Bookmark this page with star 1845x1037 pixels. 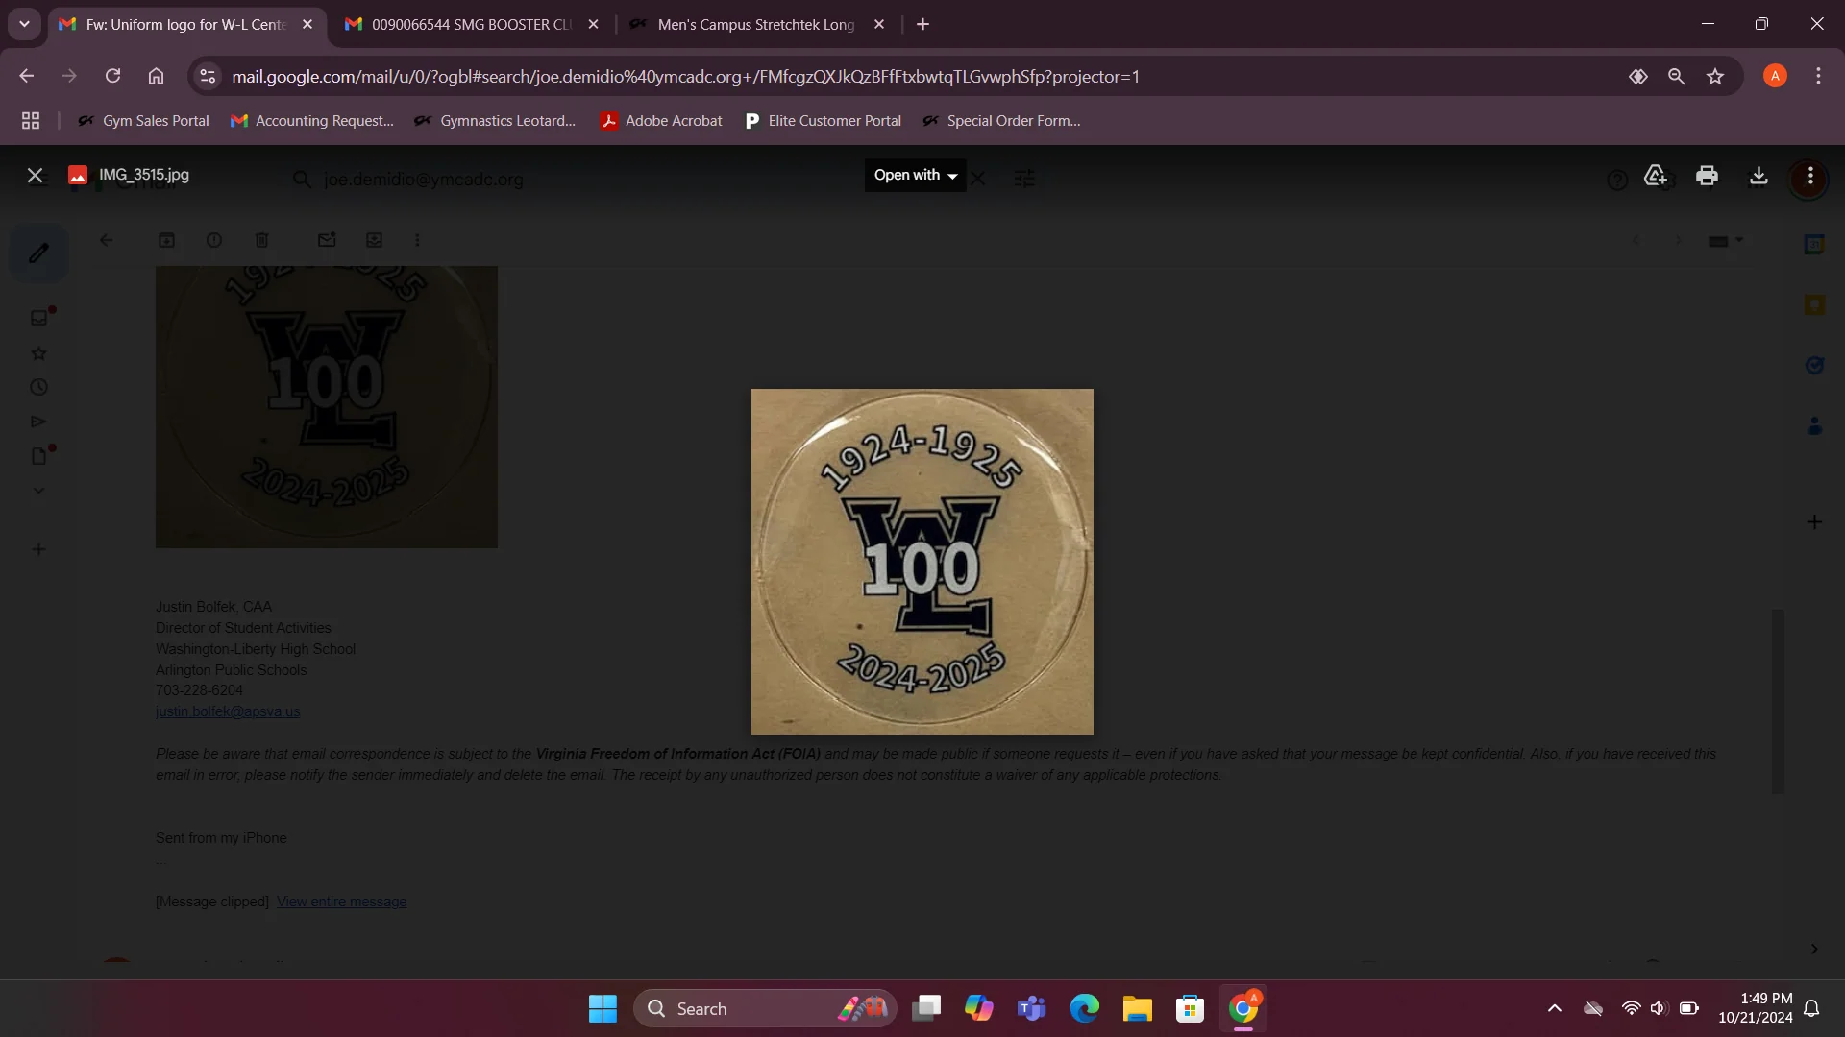tap(1715, 77)
